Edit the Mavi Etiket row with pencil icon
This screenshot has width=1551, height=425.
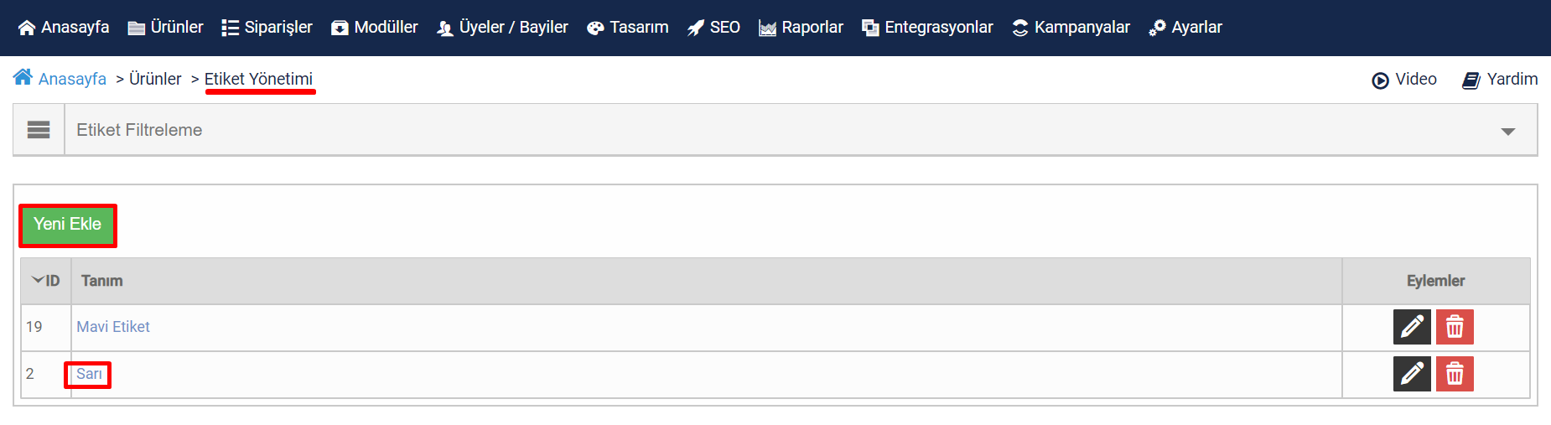(x=1412, y=327)
